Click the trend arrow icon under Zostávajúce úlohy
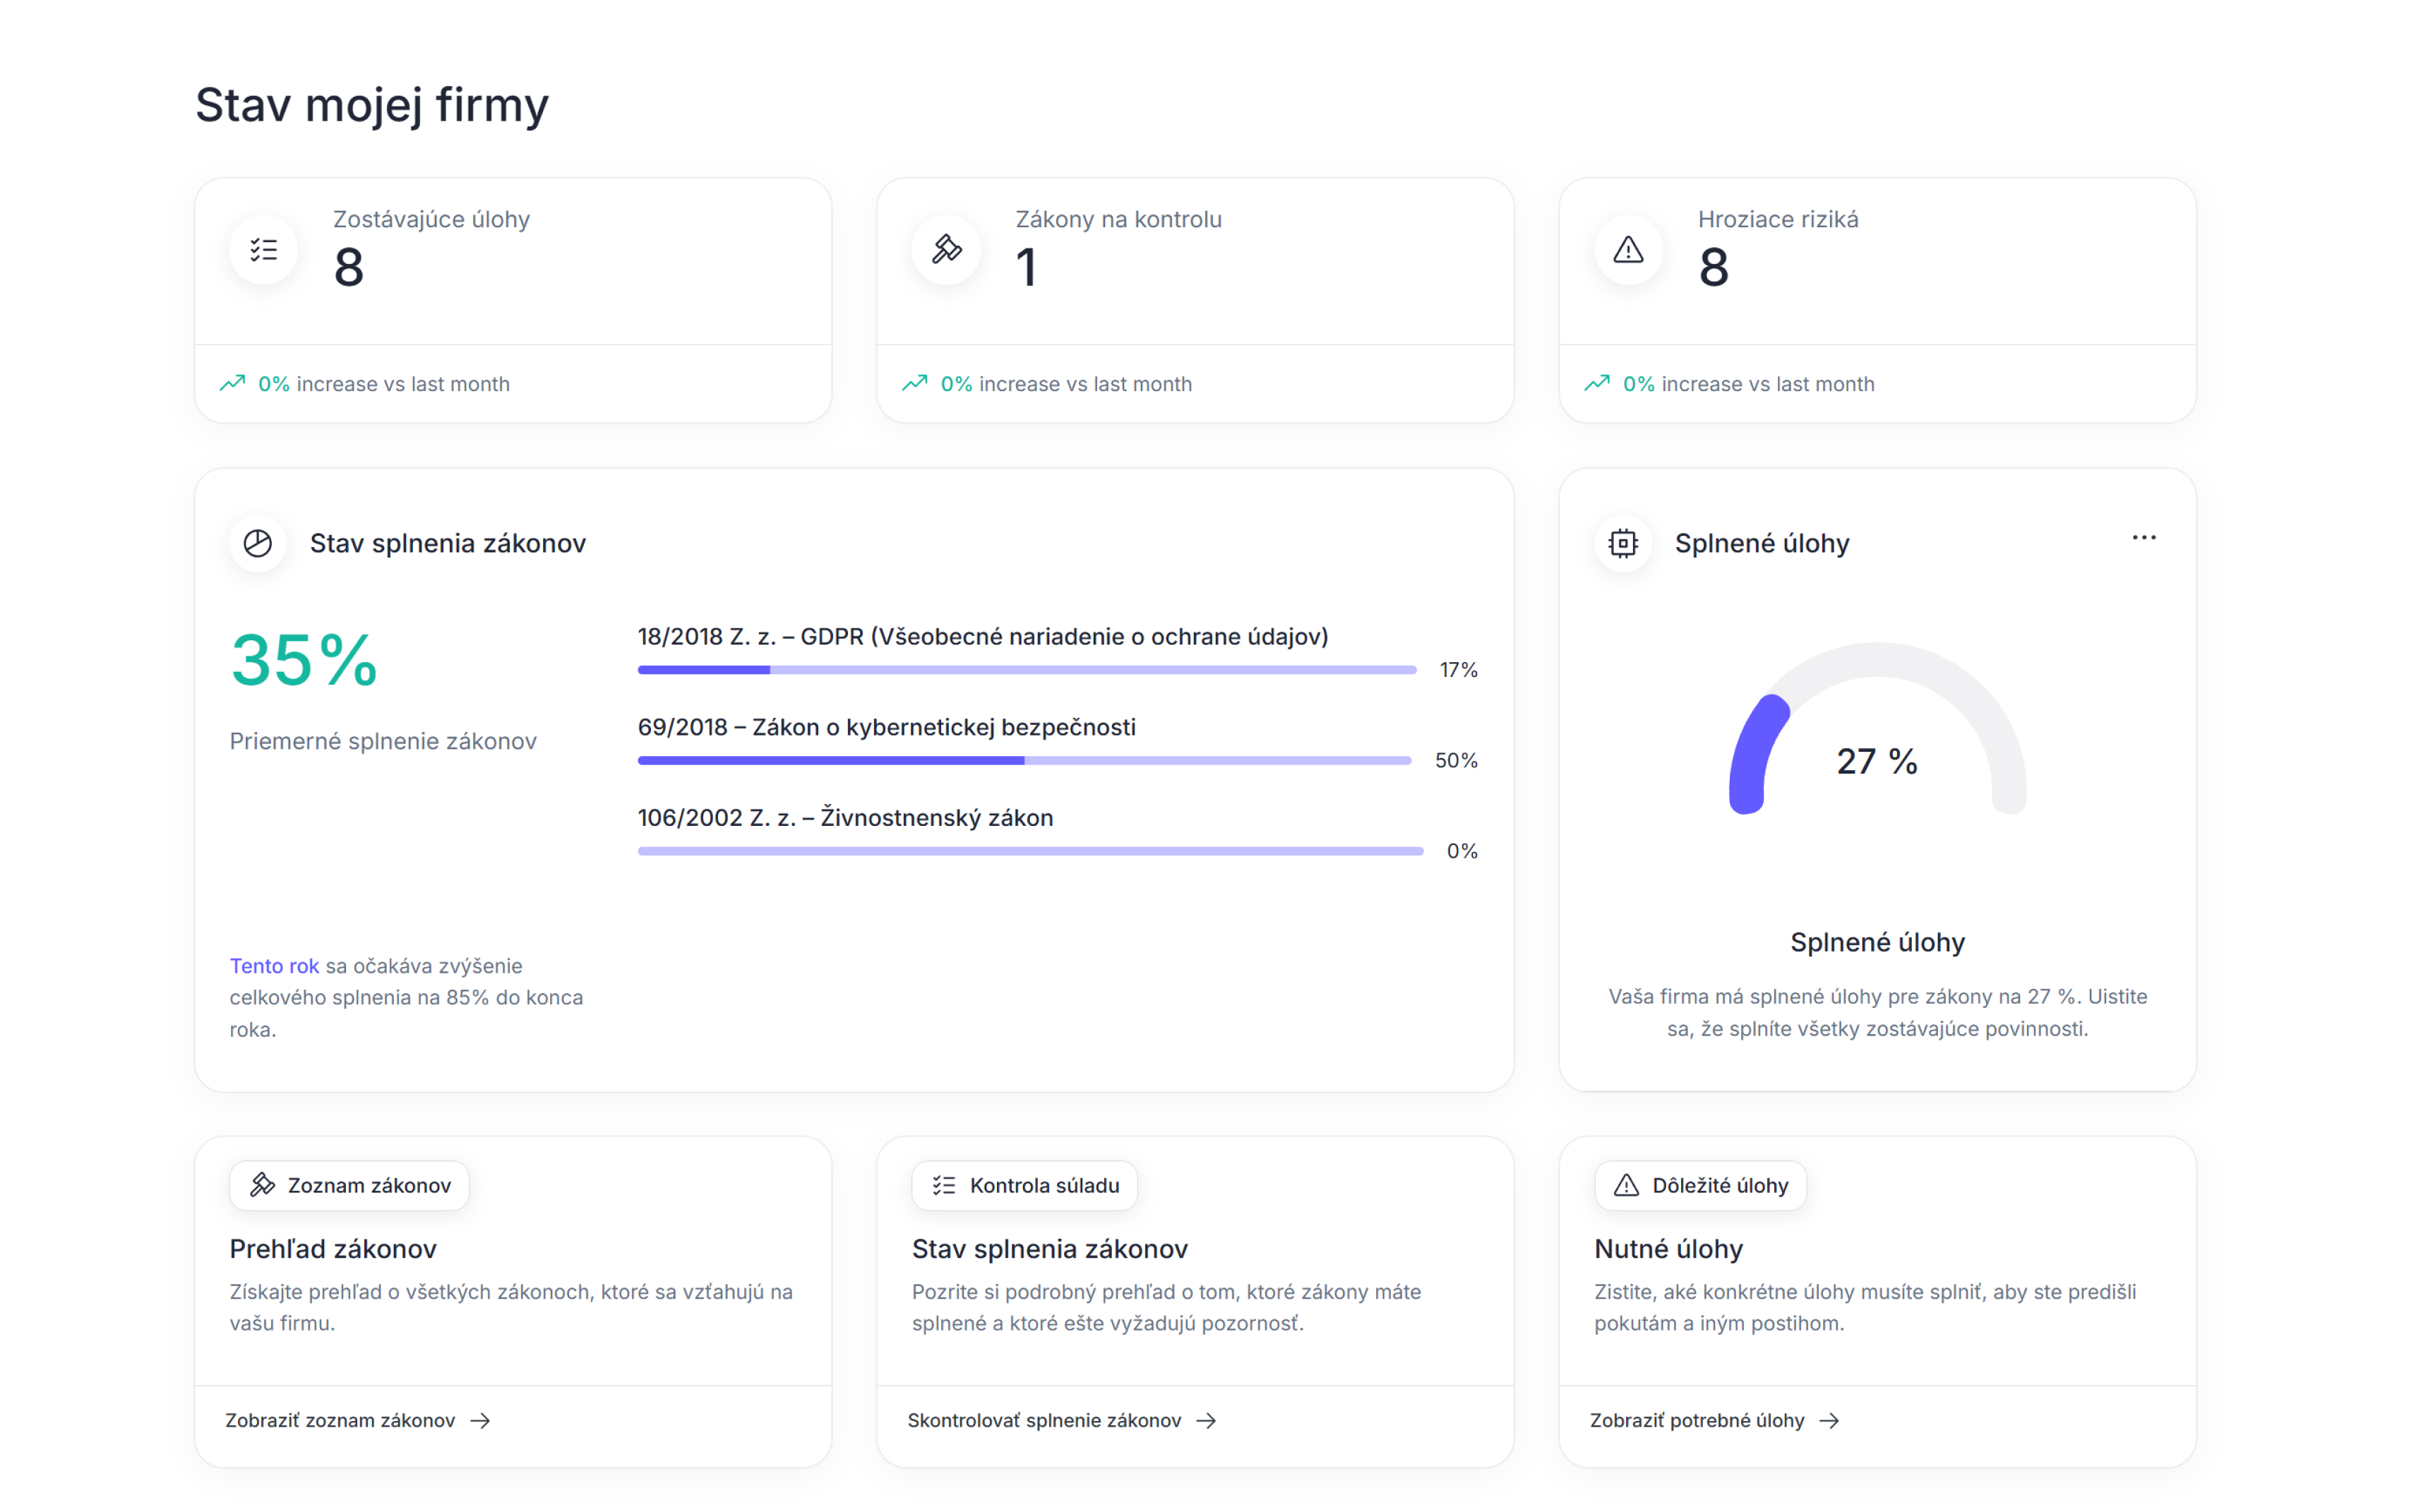 tap(233, 383)
